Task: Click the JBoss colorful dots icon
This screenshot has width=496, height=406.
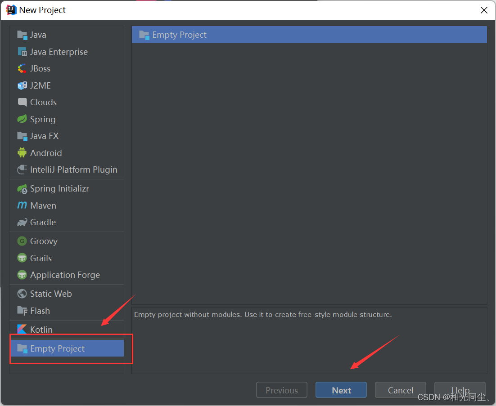Action: (x=22, y=68)
